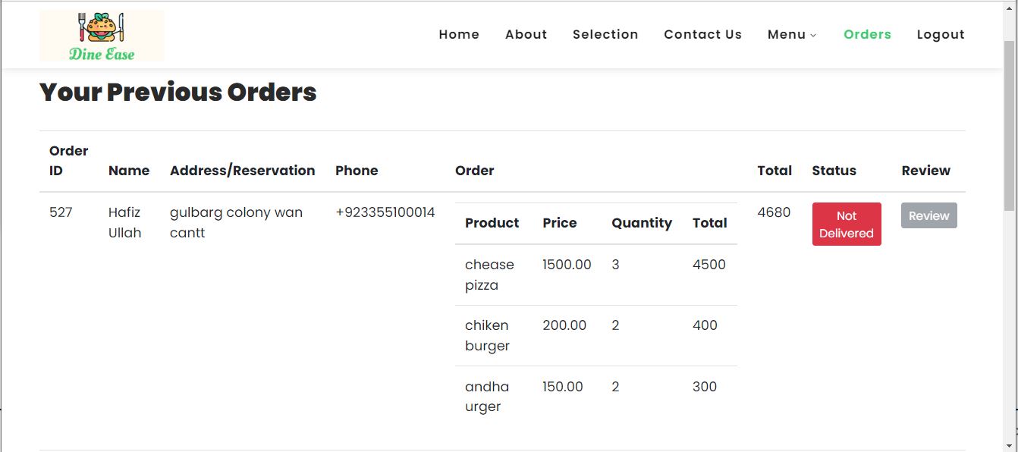Select the Orders nav link
This screenshot has height=452, width=1018.
click(x=867, y=34)
